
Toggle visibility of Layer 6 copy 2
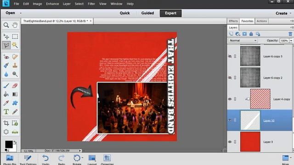(230, 77)
